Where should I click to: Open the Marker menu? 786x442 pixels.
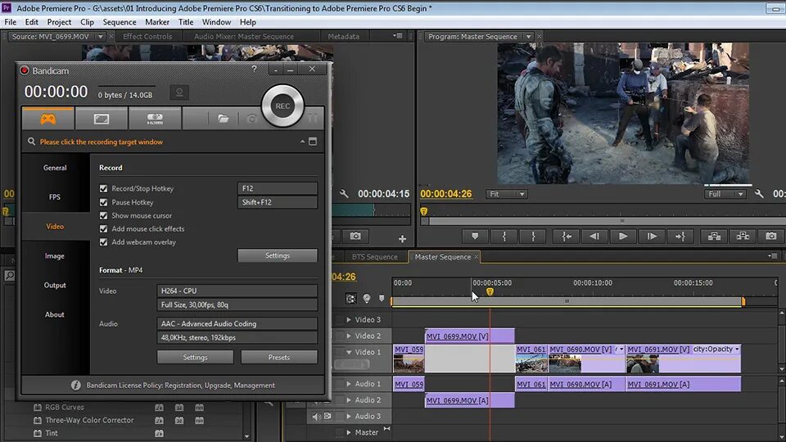click(157, 22)
